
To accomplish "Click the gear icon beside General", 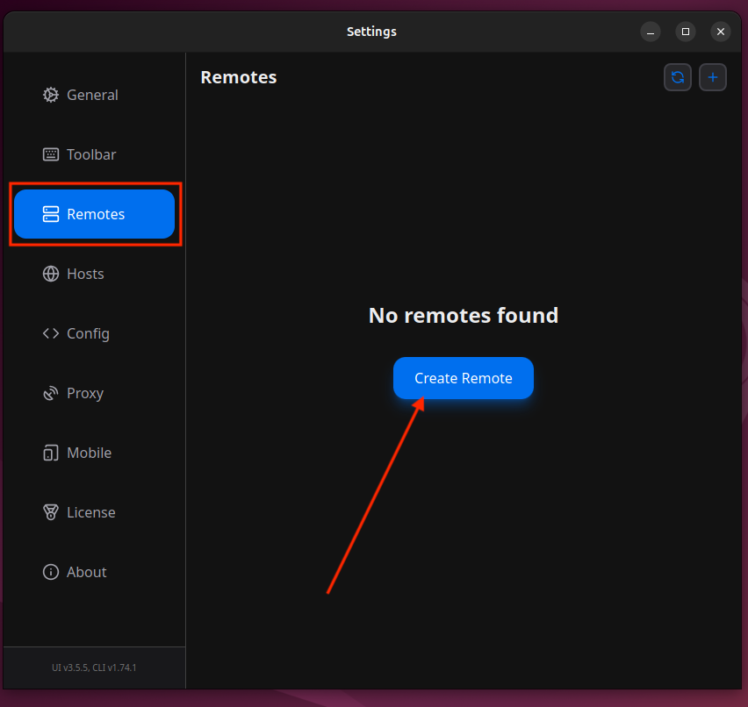I will pos(51,95).
